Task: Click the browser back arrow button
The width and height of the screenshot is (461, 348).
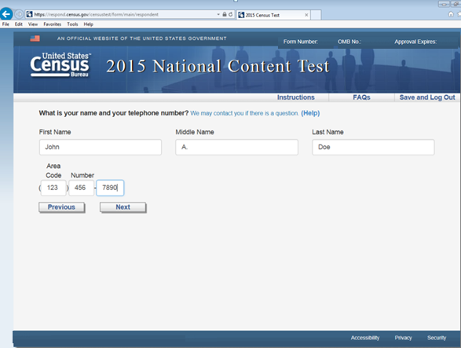Action: point(6,14)
